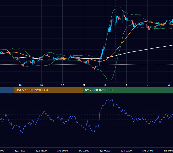Click hour label 0 on chart axis
173x153 pixels.
tap(105, 85)
